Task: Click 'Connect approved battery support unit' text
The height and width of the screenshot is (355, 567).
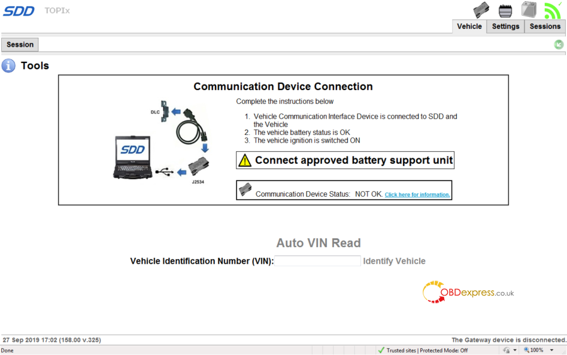Action: [354, 160]
